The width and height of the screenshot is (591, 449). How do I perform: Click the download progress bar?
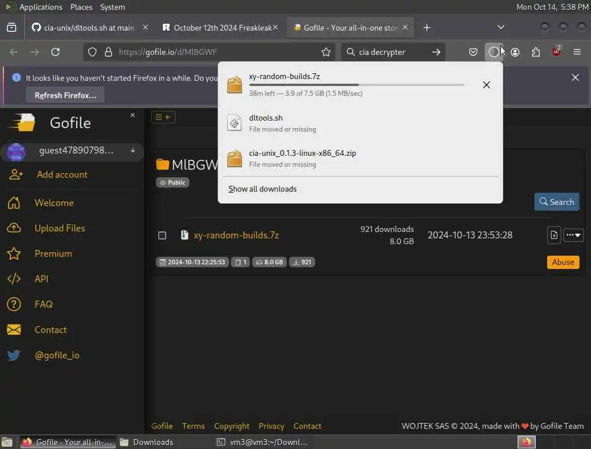coord(357,85)
